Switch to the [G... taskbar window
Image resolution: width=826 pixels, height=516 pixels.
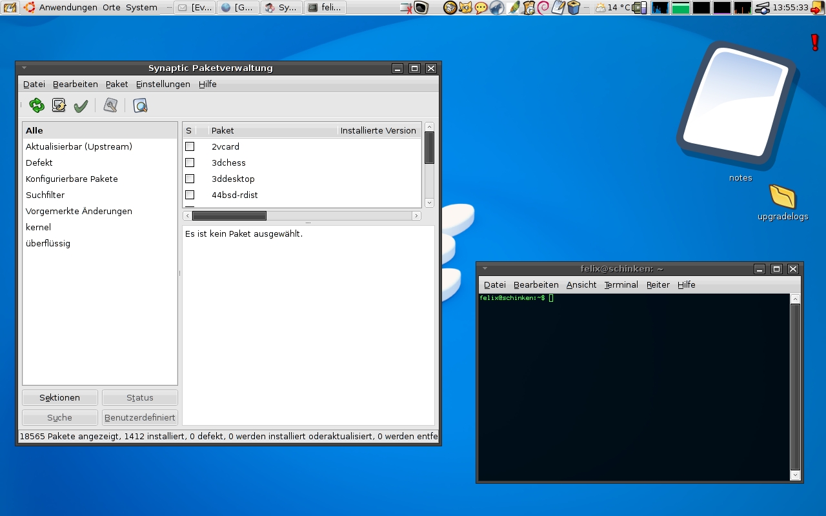[x=238, y=8]
